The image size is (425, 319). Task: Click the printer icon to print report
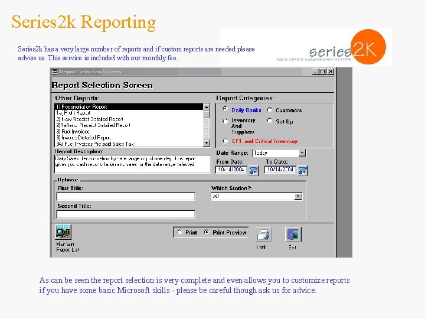point(263,235)
